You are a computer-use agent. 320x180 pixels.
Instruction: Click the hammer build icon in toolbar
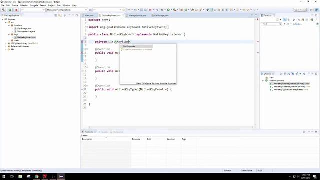3,10
